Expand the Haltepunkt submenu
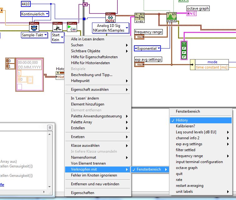The width and height of the screenshot is (236, 200). (98, 81)
